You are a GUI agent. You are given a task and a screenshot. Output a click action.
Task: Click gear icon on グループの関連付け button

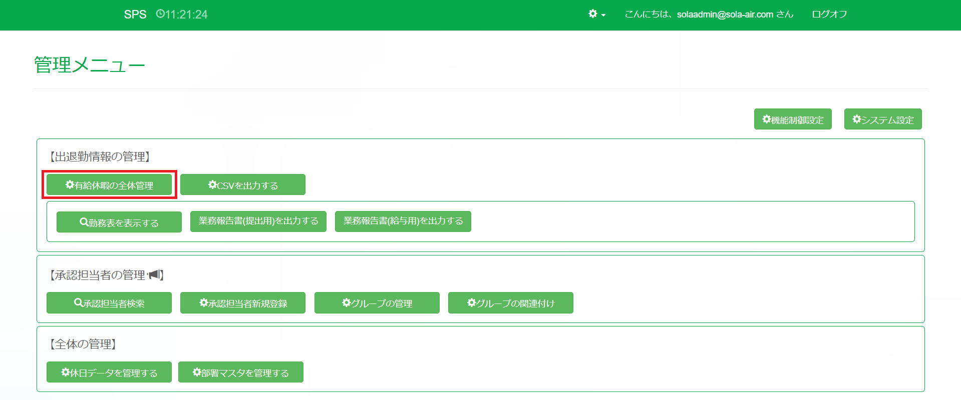(471, 302)
